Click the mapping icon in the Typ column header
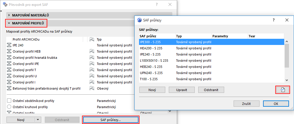 pyautogui.click(x=92, y=39)
